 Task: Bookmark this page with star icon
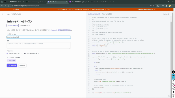point(154,6)
